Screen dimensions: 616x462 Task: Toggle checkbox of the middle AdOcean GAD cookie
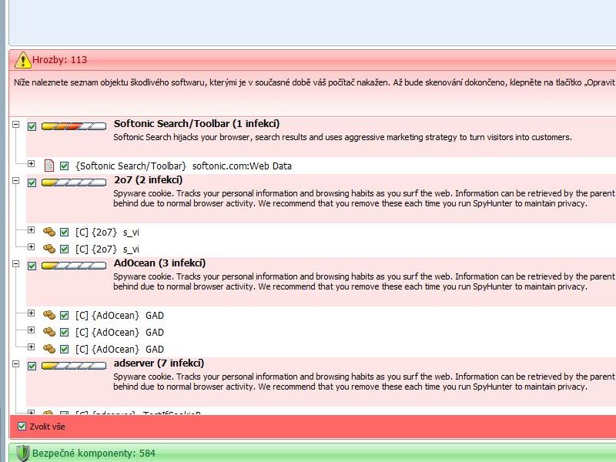click(64, 333)
